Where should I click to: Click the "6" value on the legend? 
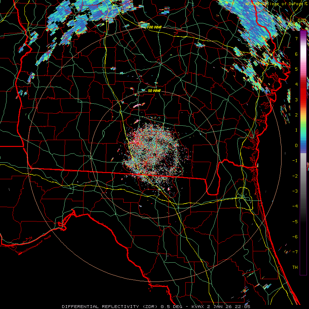(x=296, y=54)
